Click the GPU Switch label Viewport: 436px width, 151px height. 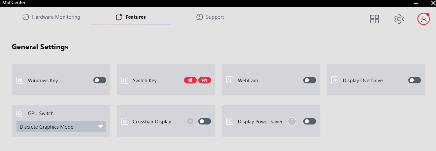(x=41, y=113)
